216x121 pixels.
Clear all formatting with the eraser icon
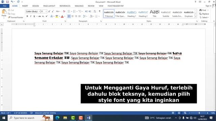[64, 11]
